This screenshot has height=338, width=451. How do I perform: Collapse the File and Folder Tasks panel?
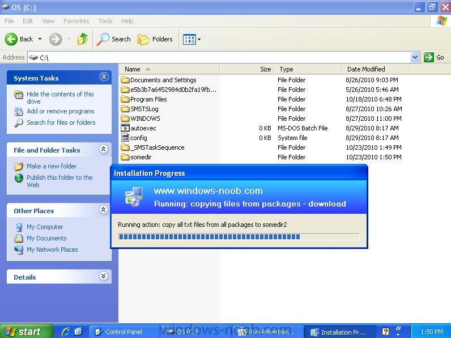pyautogui.click(x=104, y=149)
